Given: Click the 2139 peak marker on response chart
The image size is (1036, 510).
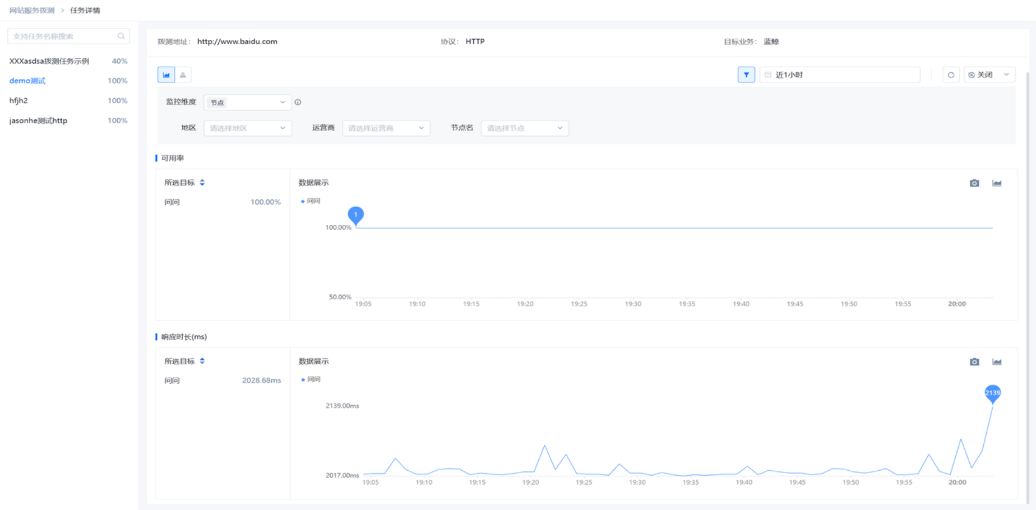Looking at the screenshot, I should coord(992,394).
